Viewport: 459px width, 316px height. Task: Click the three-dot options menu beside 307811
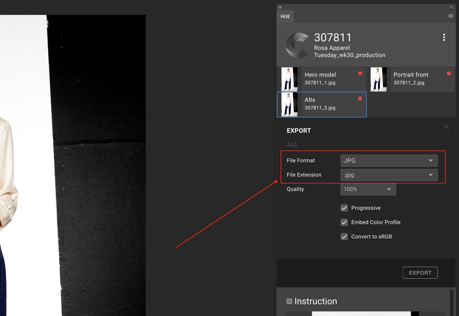pyautogui.click(x=444, y=38)
